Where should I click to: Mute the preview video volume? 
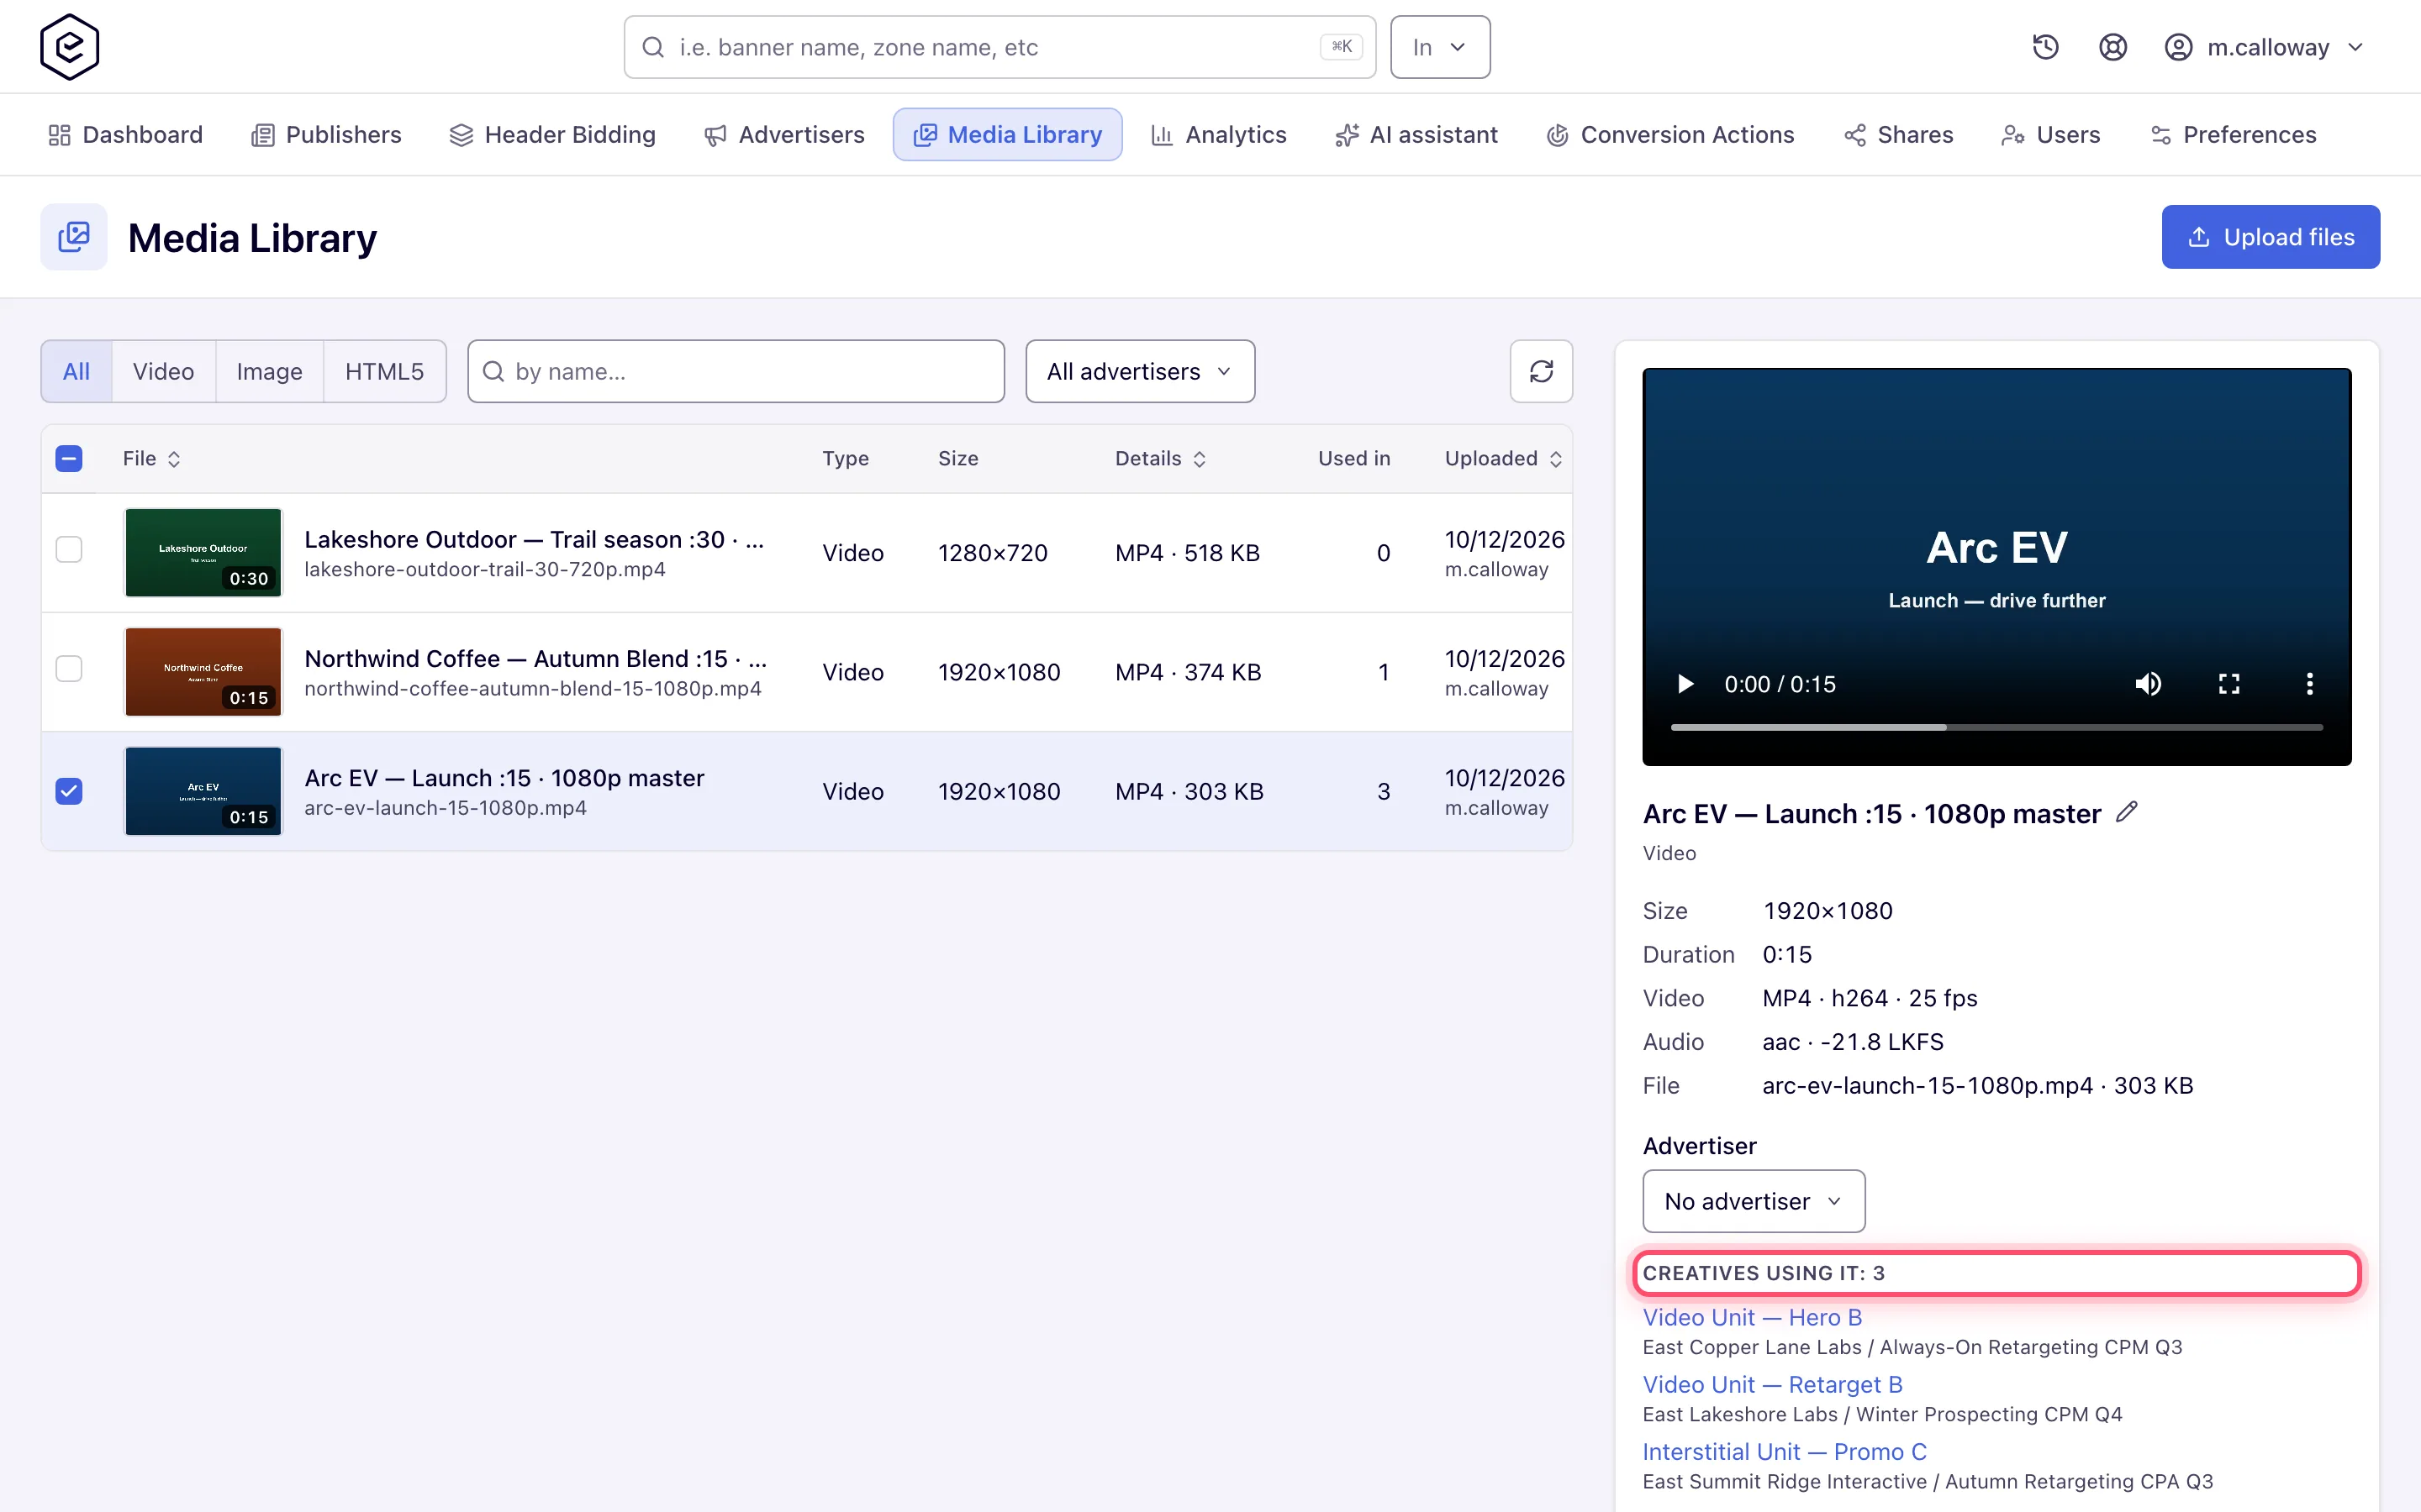(2148, 684)
